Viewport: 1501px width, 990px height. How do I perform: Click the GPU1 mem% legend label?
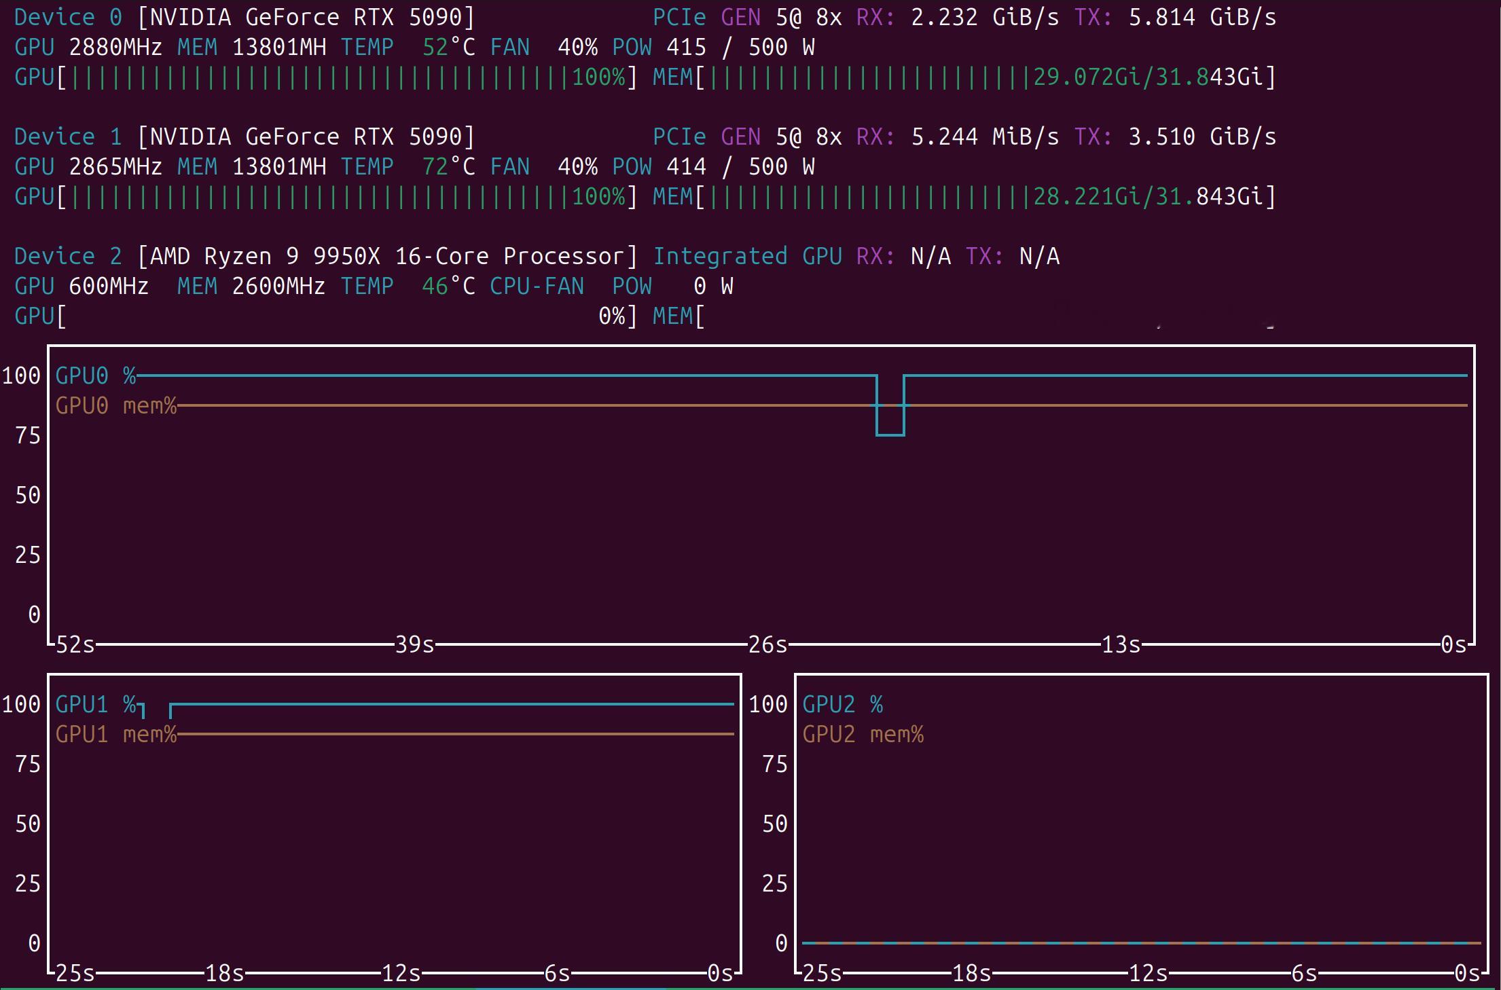click(x=116, y=735)
